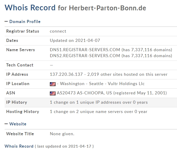The height and width of the screenshot is (151, 177).
Task: Collapse the Domain Profile section
Action: tap(22, 21)
